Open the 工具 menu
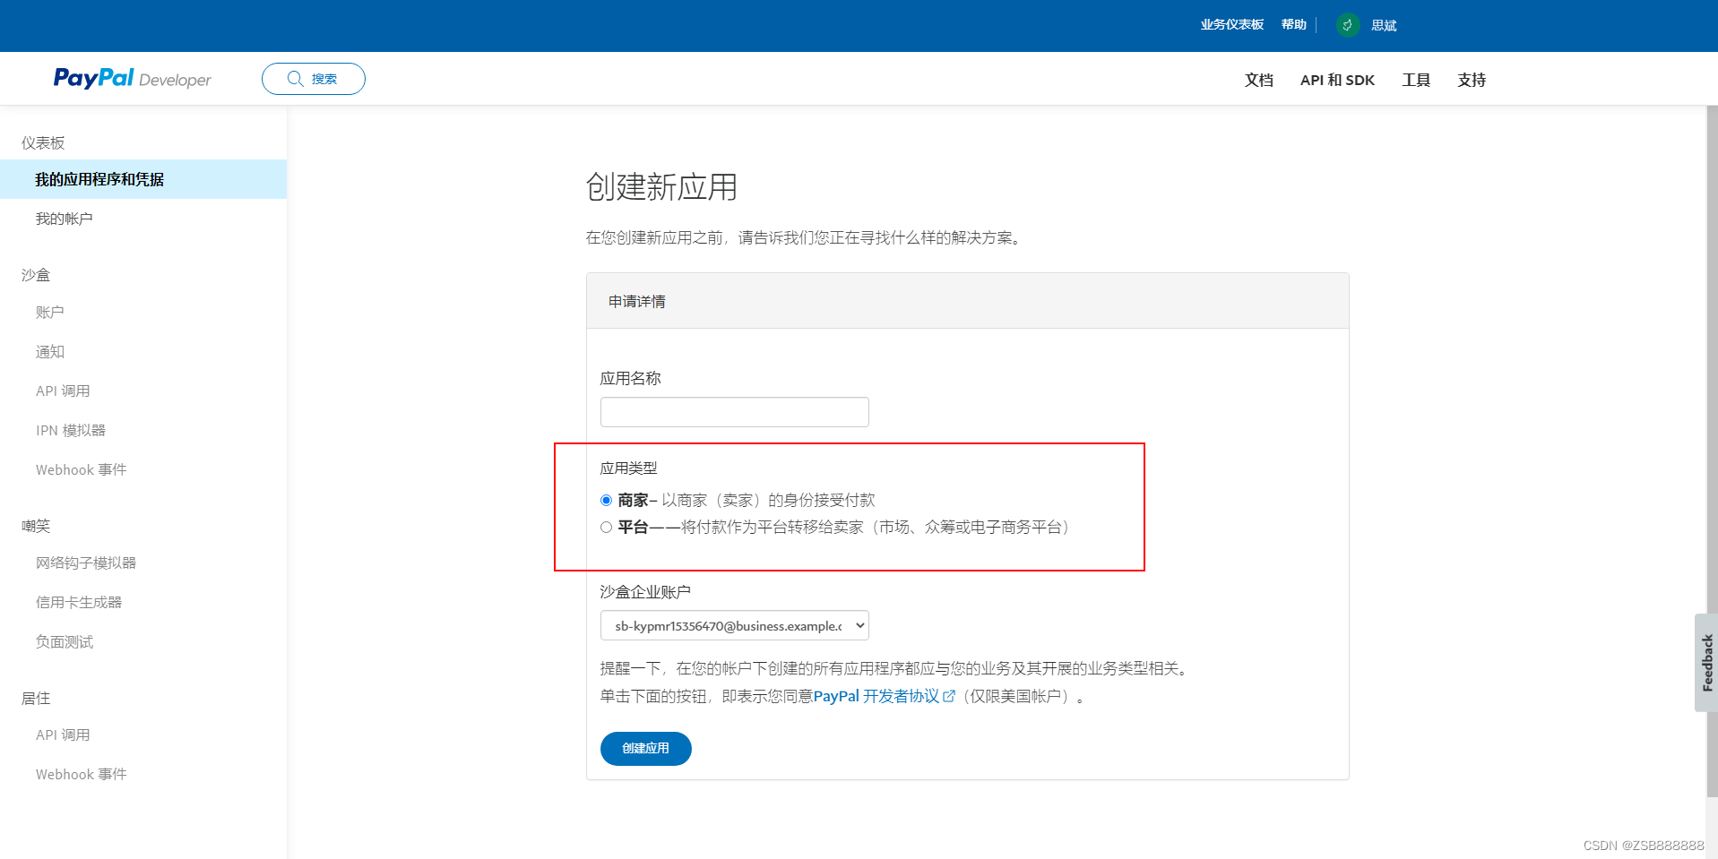This screenshot has height=859, width=1718. click(x=1416, y=80)
